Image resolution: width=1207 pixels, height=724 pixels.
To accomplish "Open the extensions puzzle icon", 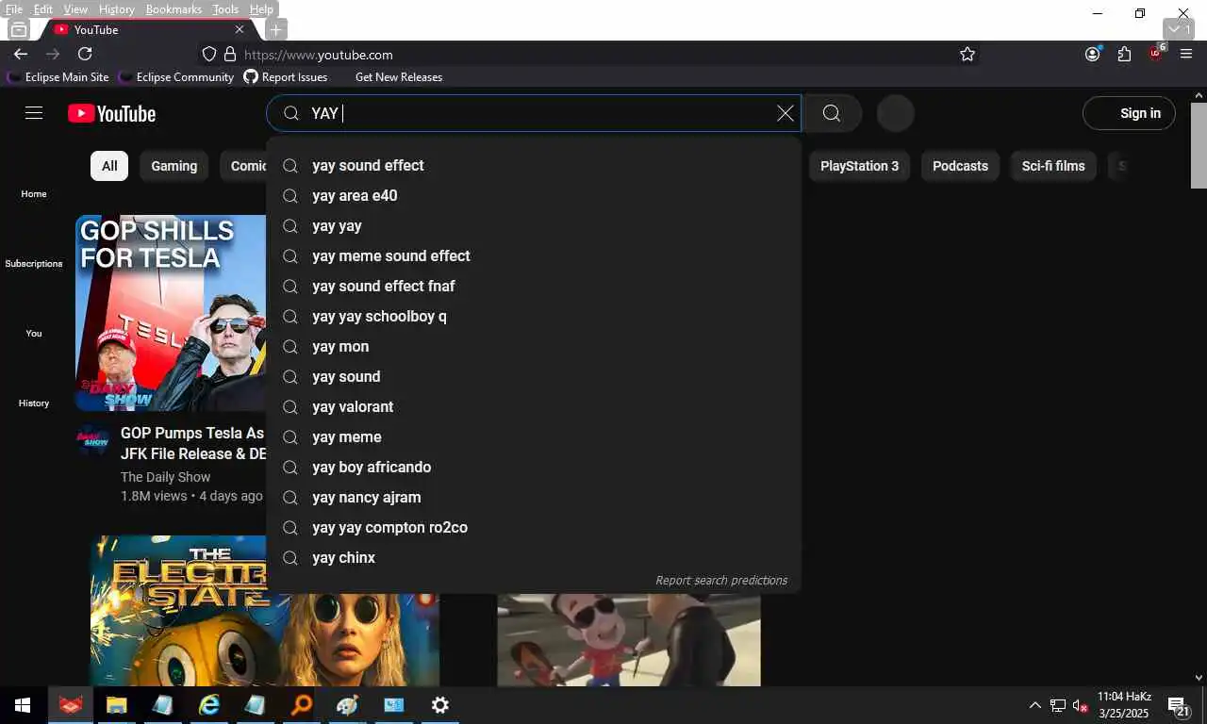I will coord(1124,55).
